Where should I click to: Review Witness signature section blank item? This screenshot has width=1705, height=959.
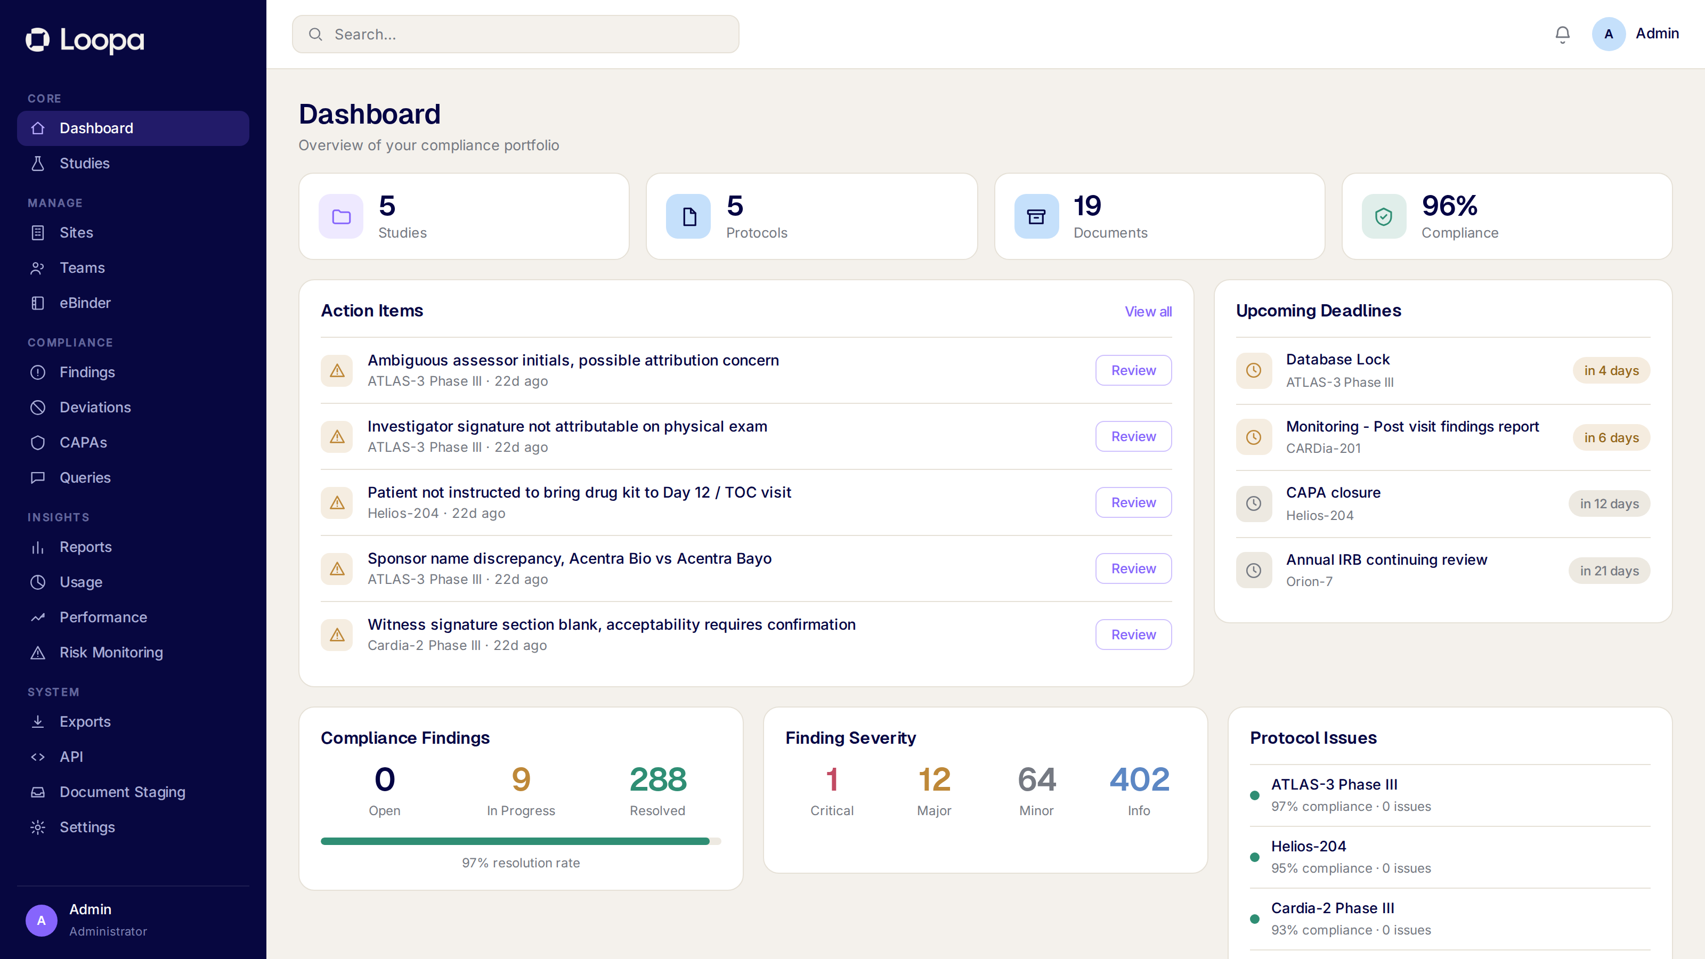click(x=1134, y=635)
